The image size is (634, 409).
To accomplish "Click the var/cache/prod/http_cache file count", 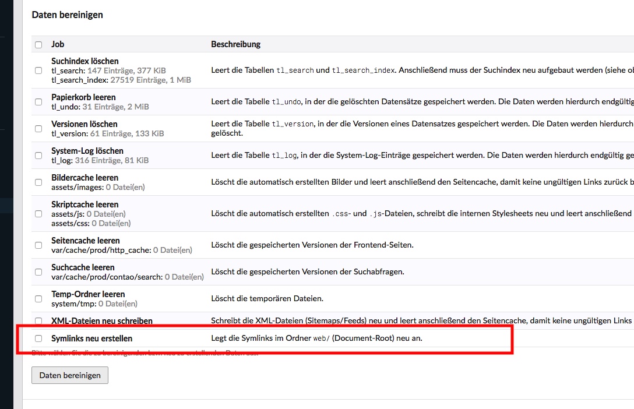I will click(172, 250).
